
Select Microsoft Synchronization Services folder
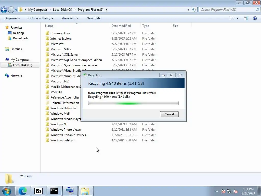tap(74, 65)
